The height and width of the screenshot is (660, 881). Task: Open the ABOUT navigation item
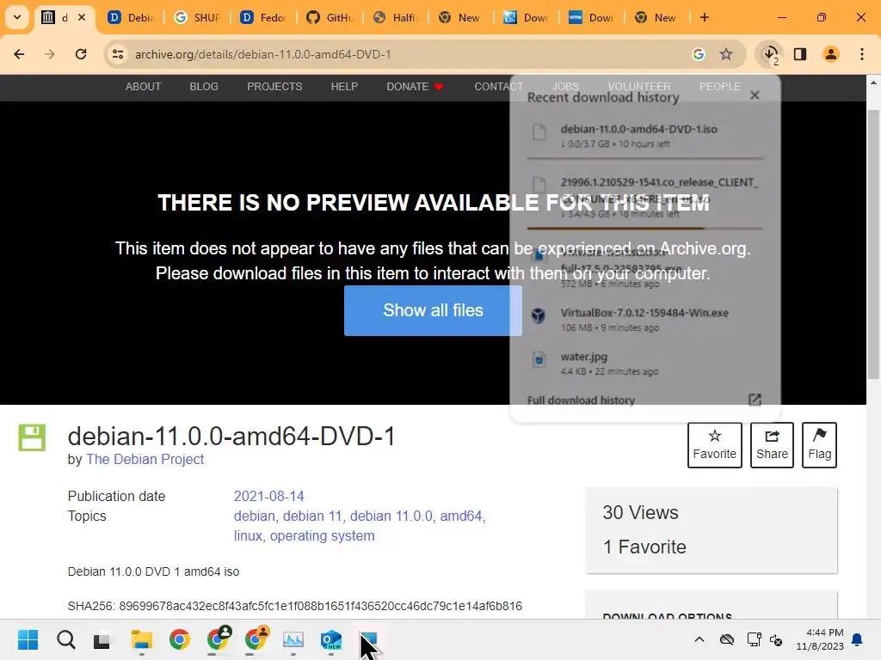144,87
